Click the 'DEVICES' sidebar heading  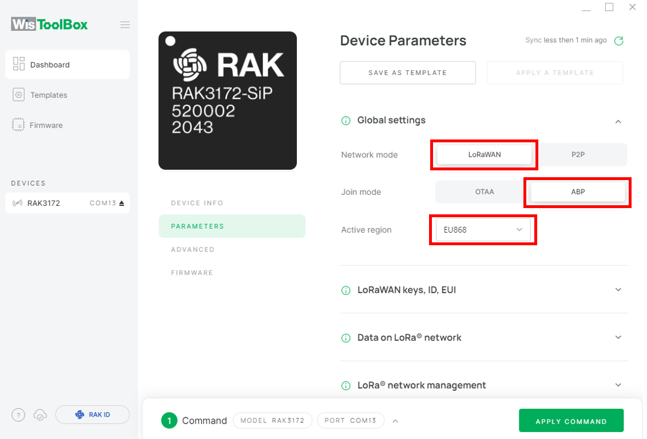click(29, 183)
